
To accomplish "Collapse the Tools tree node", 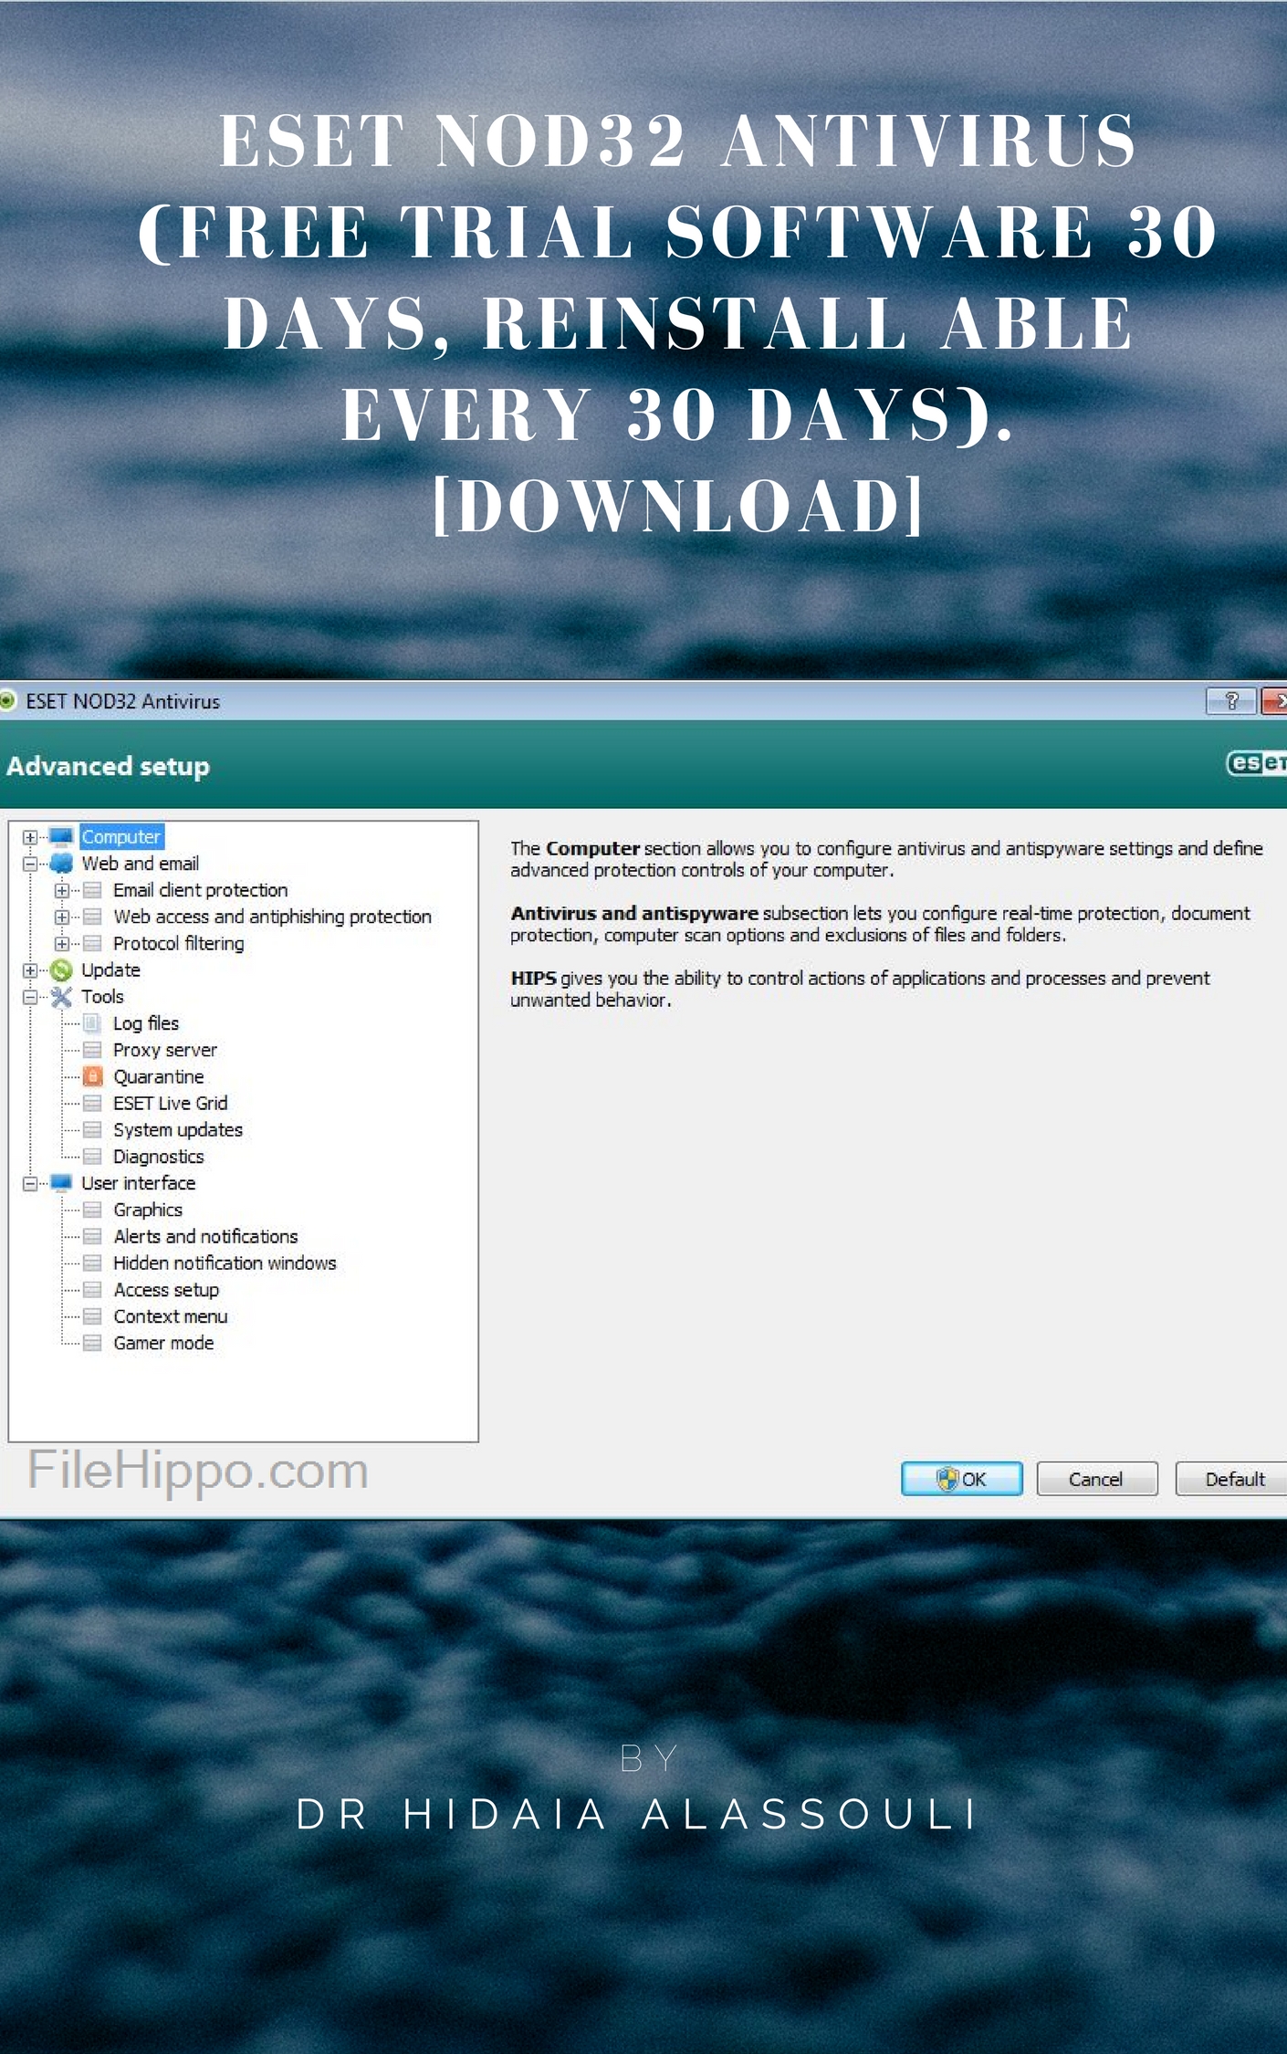I will 30,997.
